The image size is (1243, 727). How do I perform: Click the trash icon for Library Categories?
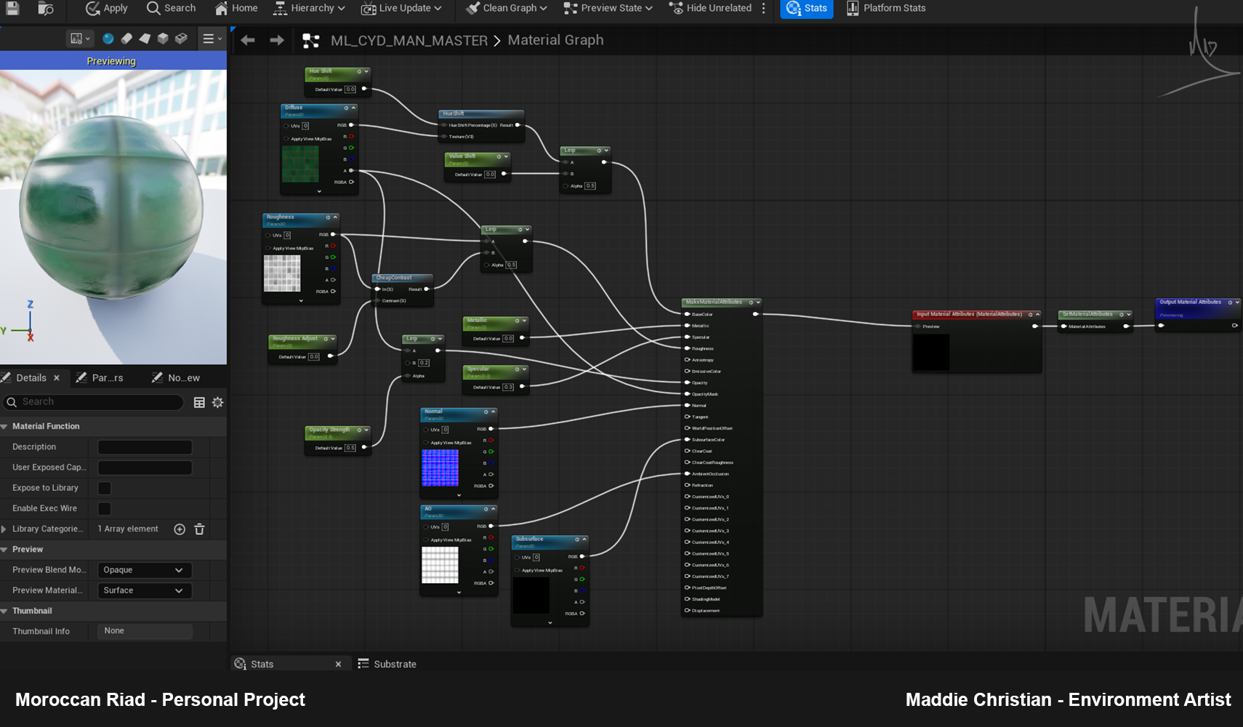coord(199,529)
